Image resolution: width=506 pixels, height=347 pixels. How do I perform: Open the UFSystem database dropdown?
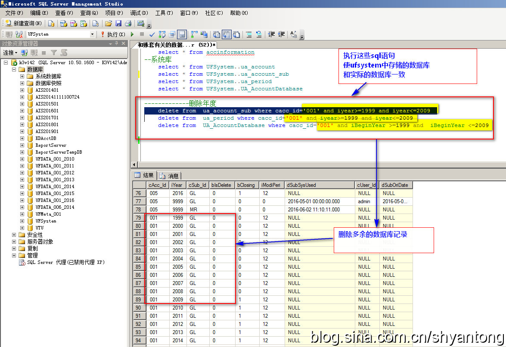pos(92,34)
